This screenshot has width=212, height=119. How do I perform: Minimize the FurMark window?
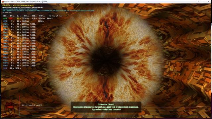click(198, 2)
